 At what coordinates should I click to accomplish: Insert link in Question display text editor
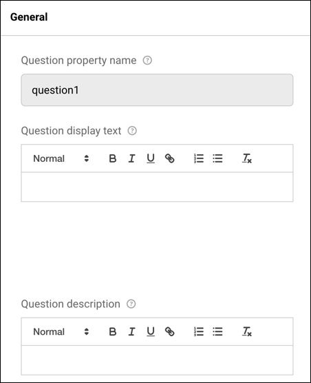click(x=170, y=158)
